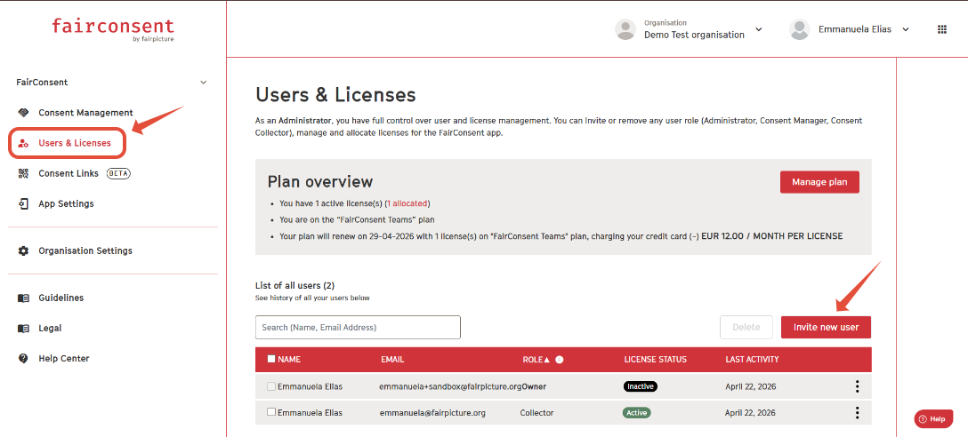Click the Help Center question mark icon
Screen dimensions: 968x437
23,359
